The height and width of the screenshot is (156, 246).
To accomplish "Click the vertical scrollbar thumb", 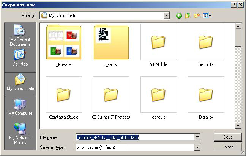I will point(238,37).
